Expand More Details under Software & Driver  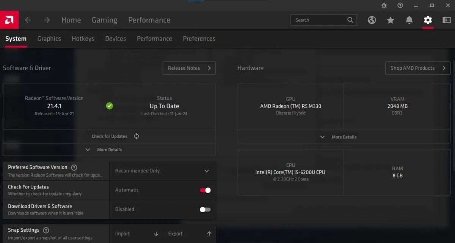coord(109,150)
